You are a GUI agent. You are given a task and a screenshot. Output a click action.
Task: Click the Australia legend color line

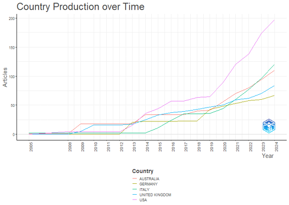pyautogui.click(x=134, y=179)
